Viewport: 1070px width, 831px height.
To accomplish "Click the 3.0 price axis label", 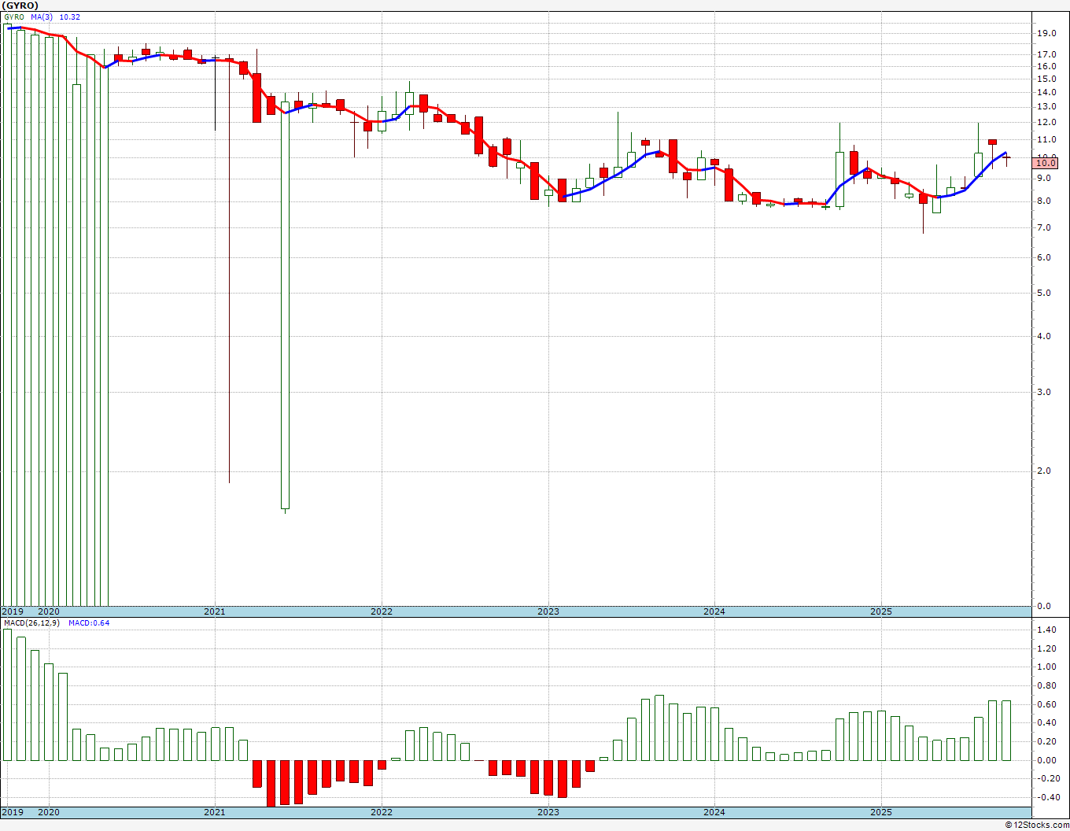I will (1044, 392).
